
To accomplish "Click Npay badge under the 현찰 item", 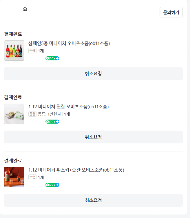I will (x=52, y=122).
